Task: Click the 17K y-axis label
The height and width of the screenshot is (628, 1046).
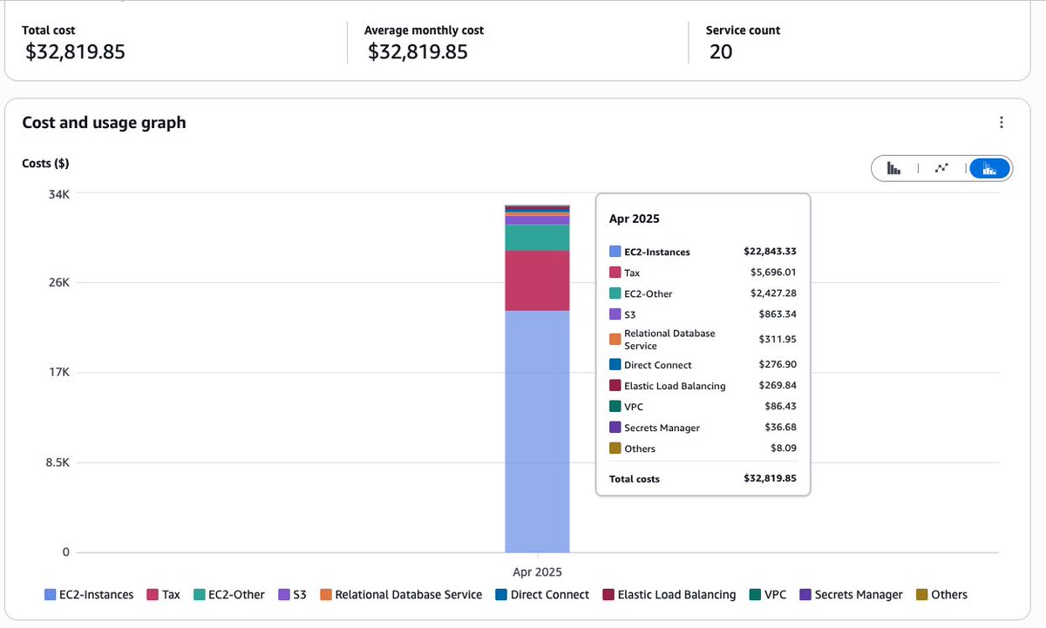Action: (58, 373)
